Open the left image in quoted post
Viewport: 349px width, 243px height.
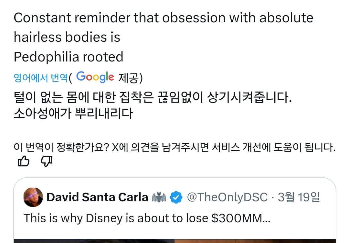tap(94, 241)
